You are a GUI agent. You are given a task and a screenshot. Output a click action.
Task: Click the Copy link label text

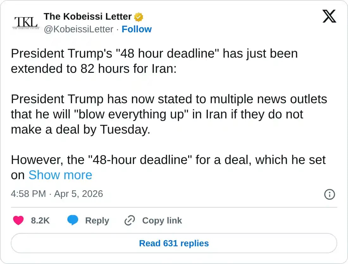tap(162, 220)
